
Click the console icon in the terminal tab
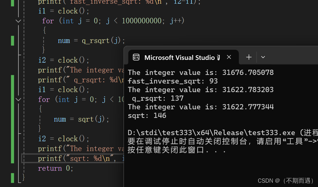pos(136,57)
